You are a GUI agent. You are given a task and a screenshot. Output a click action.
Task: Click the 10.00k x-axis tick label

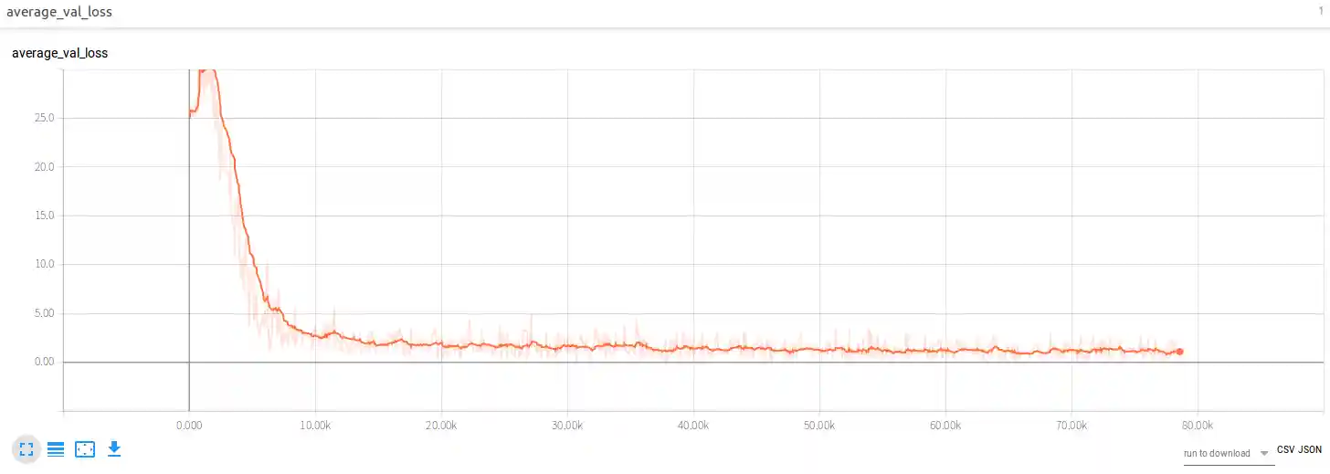click(315, 426)
